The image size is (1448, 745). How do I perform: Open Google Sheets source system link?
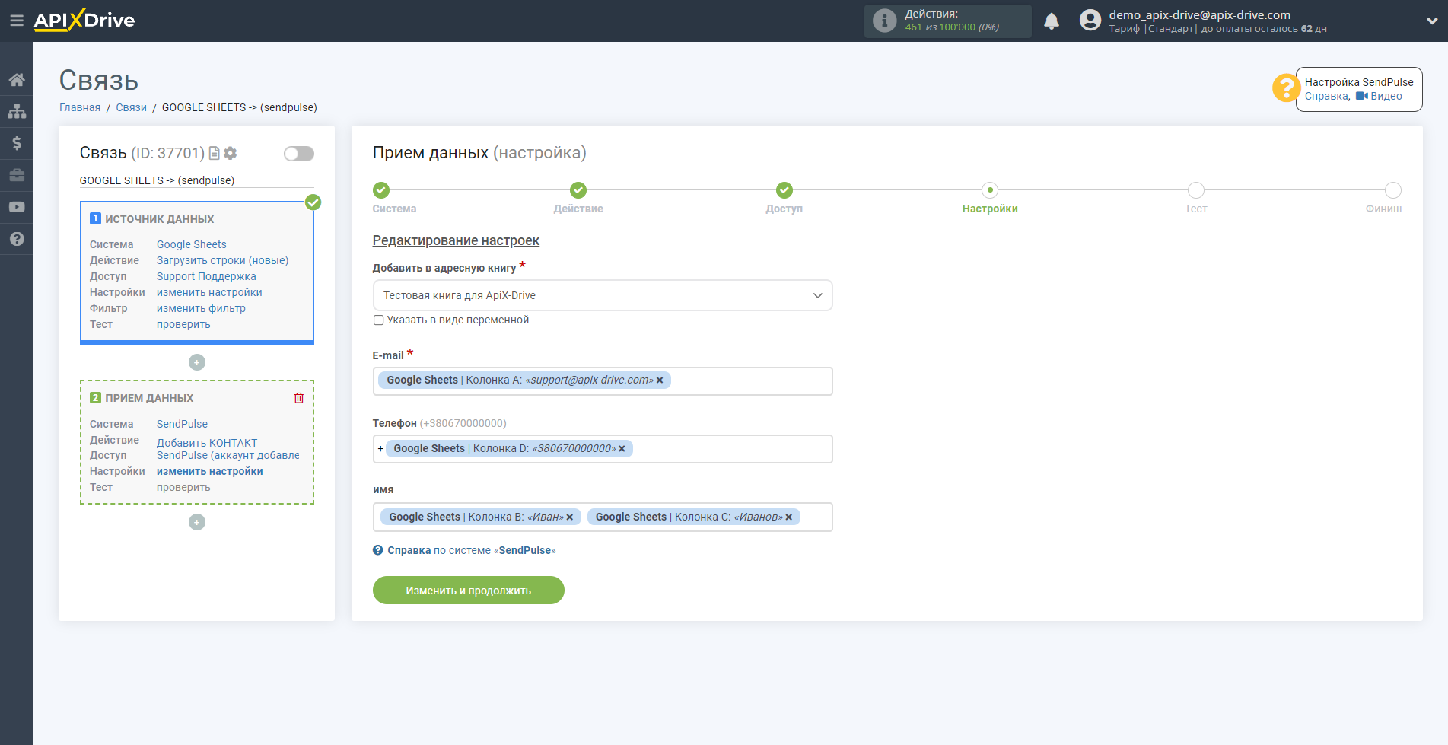pyautogui.click(x=192, y=244)
